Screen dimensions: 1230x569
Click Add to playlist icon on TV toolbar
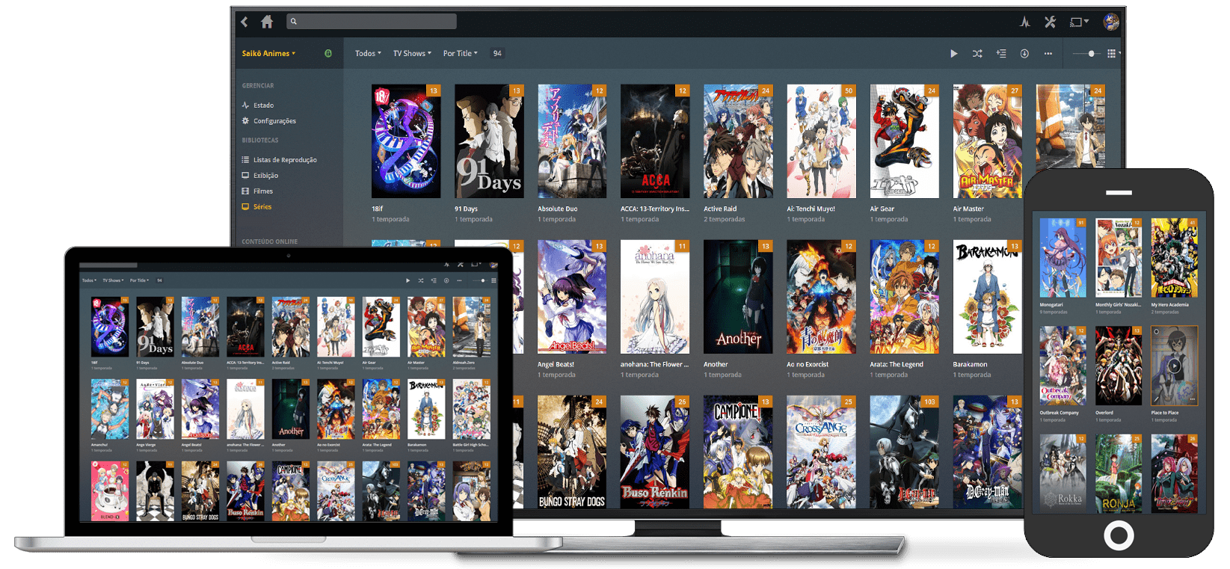click(1001, 54)
